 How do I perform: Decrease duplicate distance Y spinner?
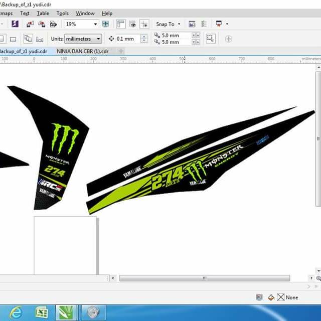click(x=194, y=42)
